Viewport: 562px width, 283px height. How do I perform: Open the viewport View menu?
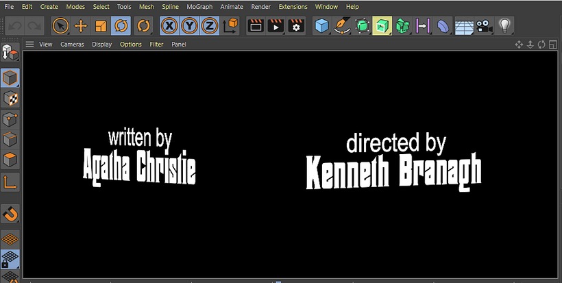[45, 45]
